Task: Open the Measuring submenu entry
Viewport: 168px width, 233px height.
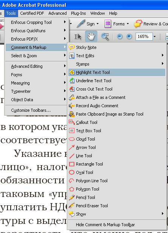Action: point(36,83)
